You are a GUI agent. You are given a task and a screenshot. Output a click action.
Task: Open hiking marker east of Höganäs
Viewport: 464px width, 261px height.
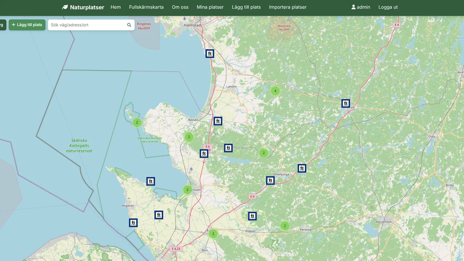[158, 215]
